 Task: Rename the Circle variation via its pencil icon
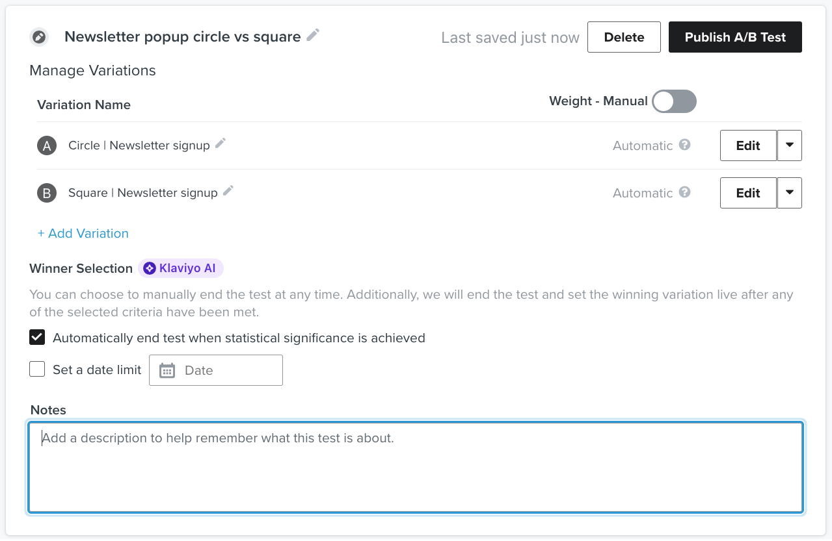pos(221,144)
